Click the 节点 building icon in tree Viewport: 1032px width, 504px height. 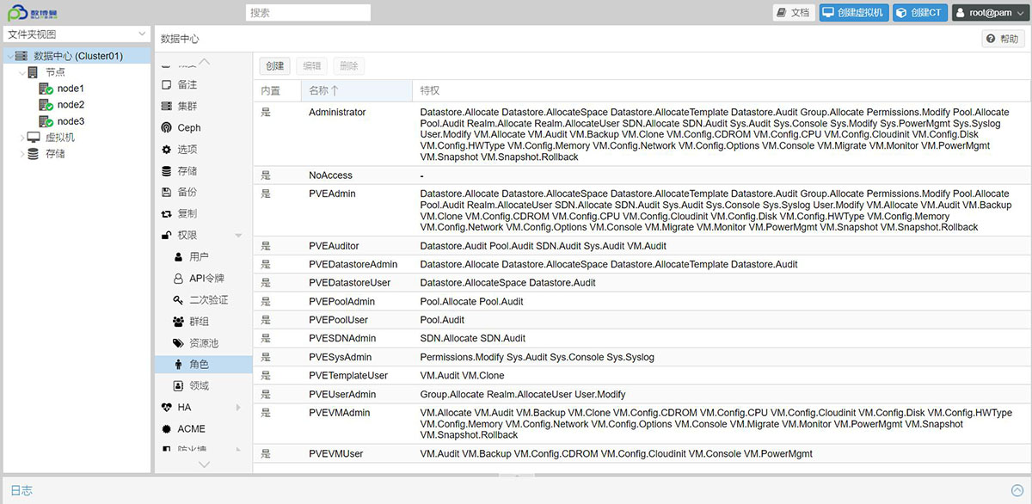pos(34,72)
